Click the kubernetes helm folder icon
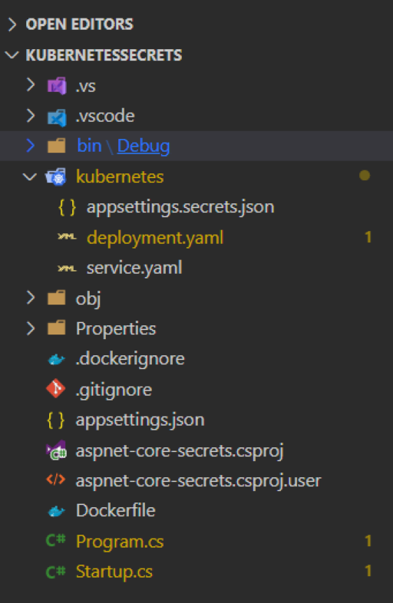 click(x=56, y=176)
